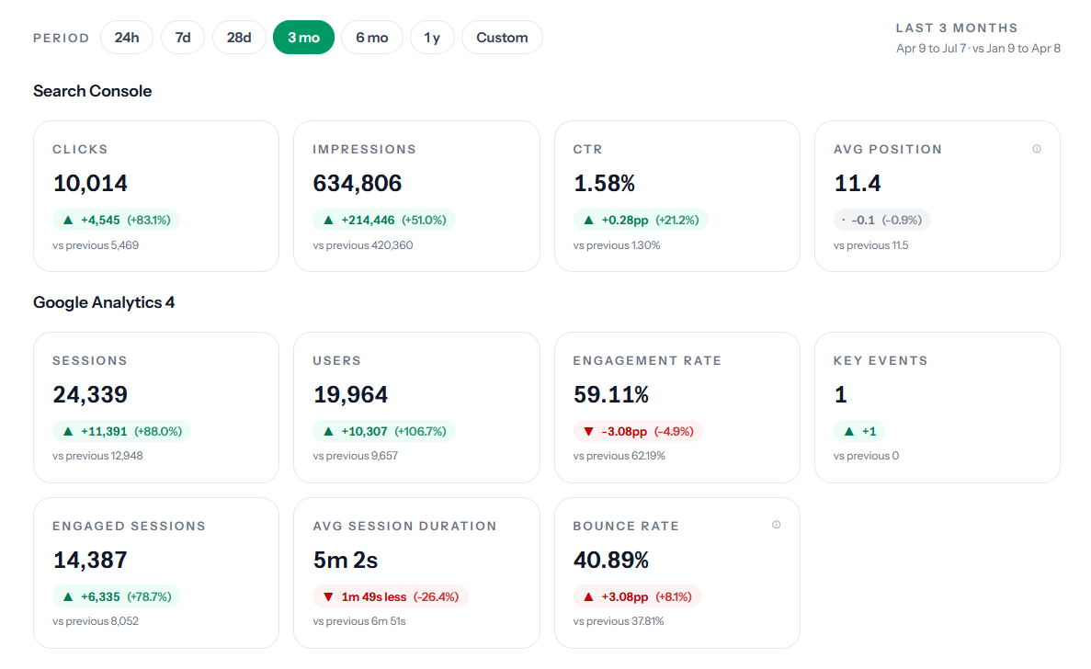Click 'vs previous 9,657' under Users

[355, 456]
